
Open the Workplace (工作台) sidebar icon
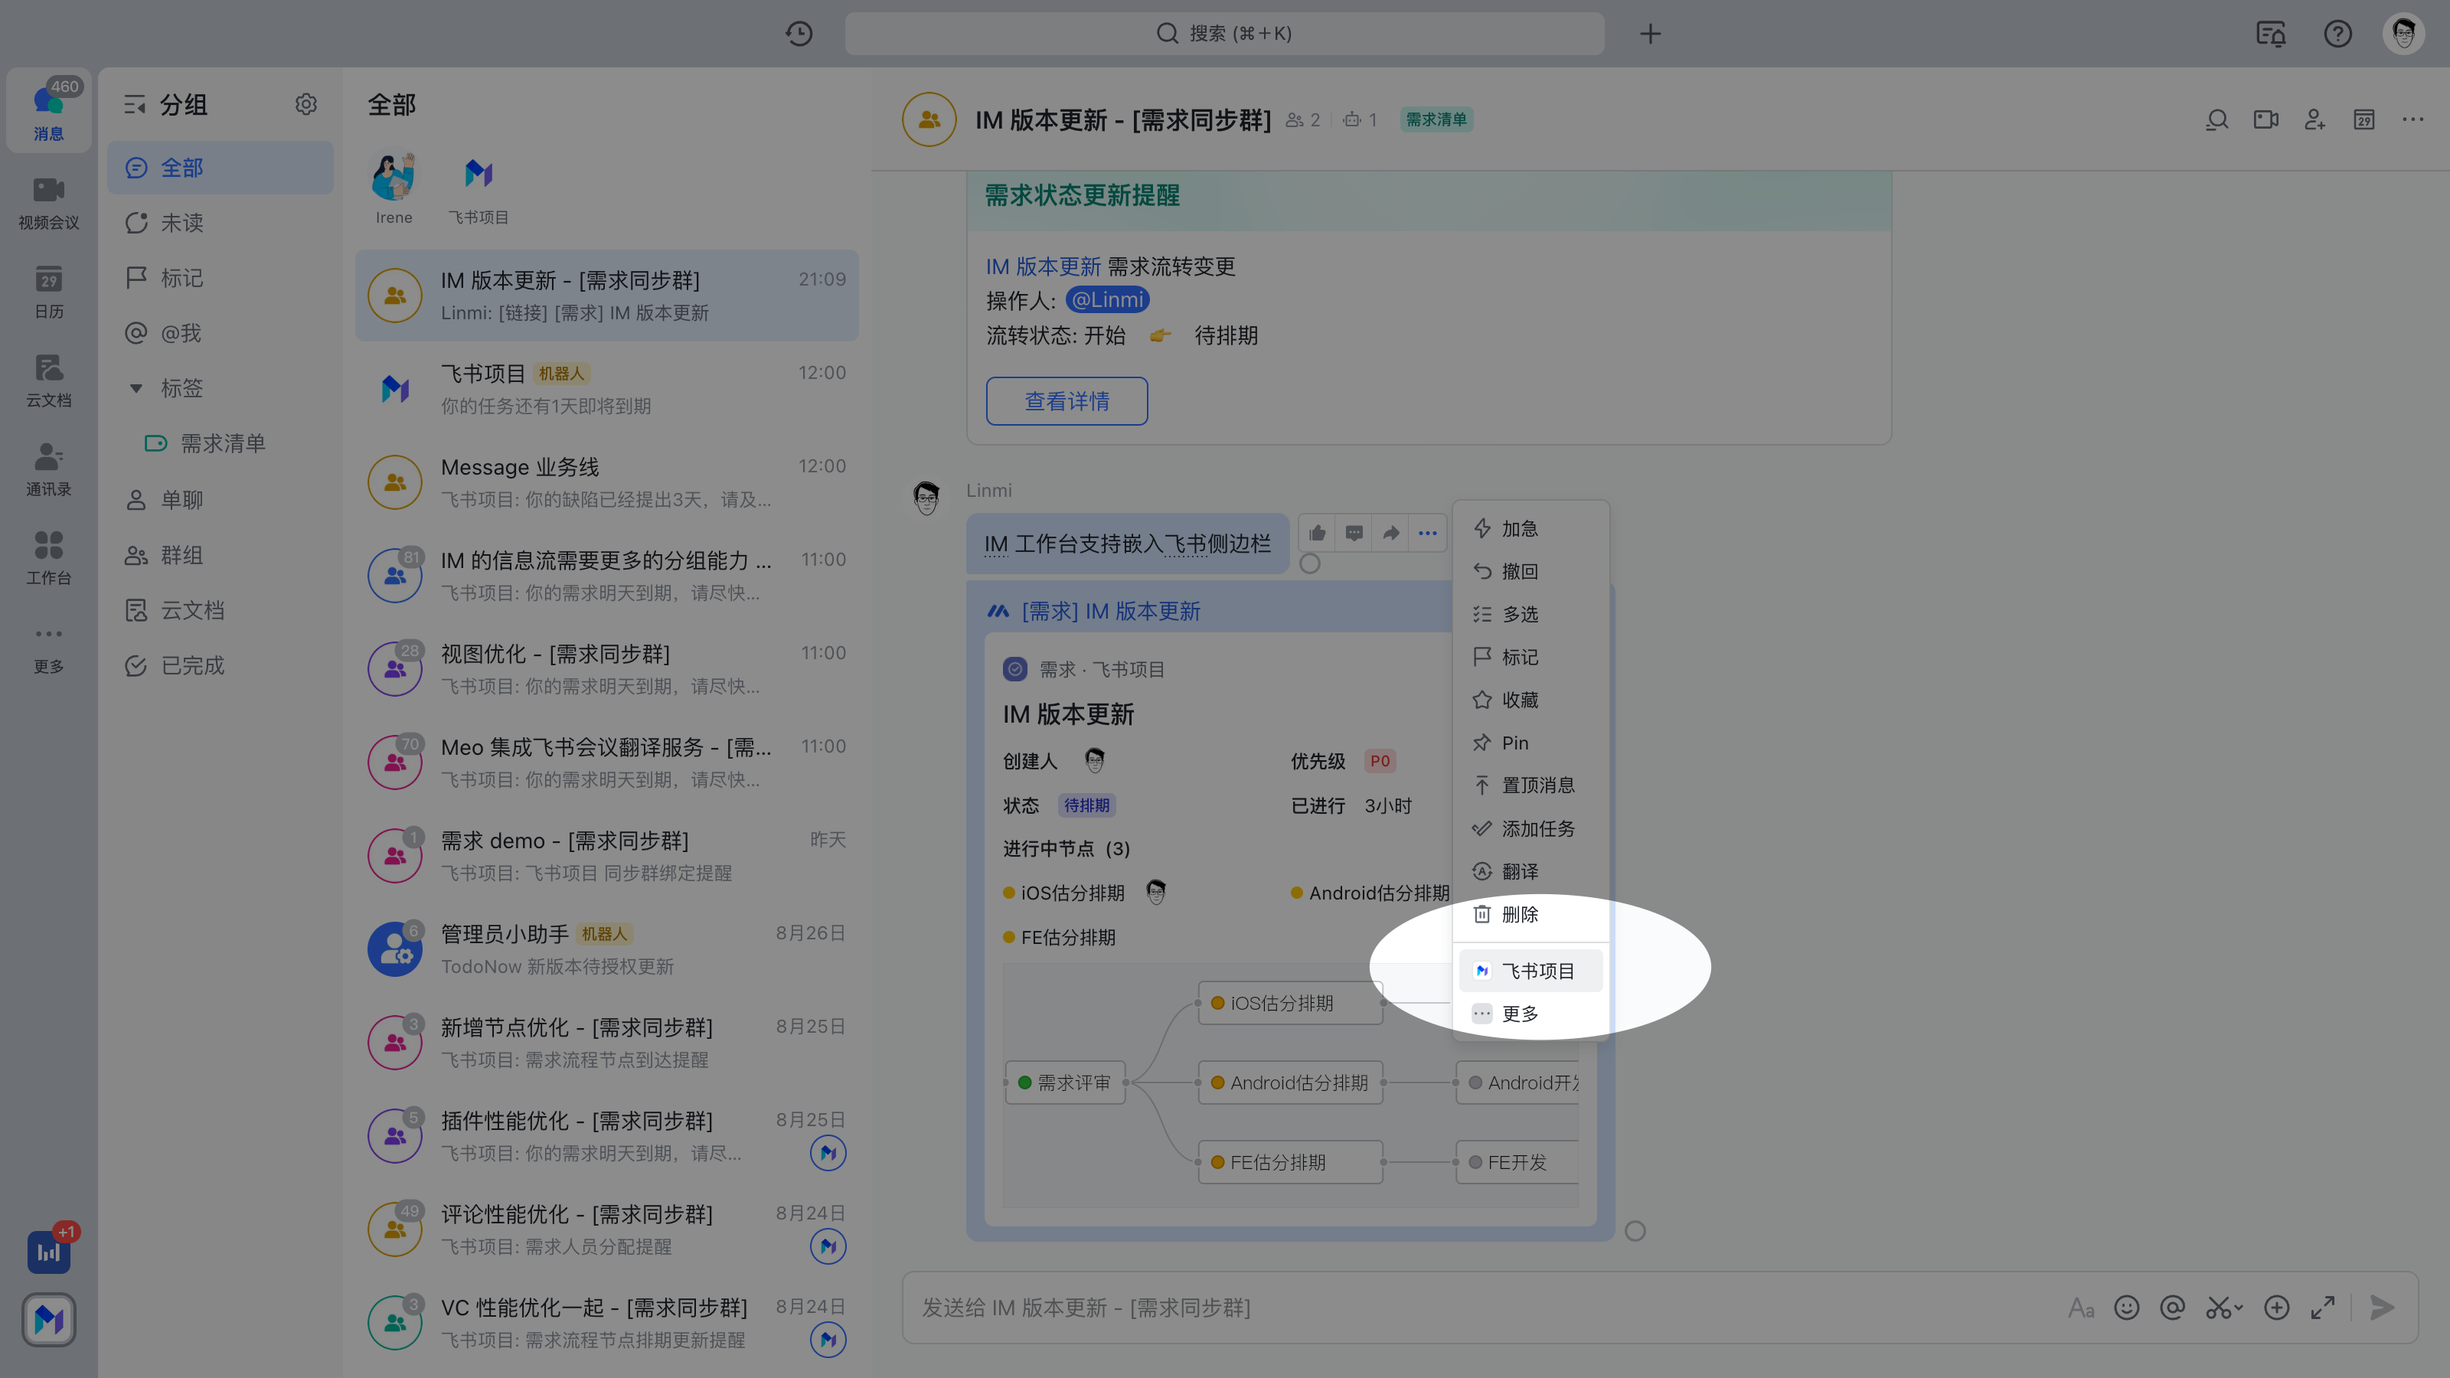pyautogui.click(x=48, y=557)
